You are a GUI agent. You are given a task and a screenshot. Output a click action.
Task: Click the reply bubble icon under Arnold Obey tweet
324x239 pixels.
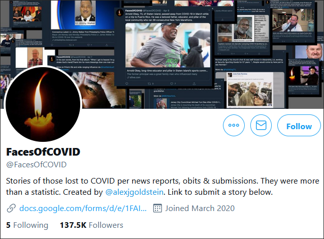(x=127, y=83)
